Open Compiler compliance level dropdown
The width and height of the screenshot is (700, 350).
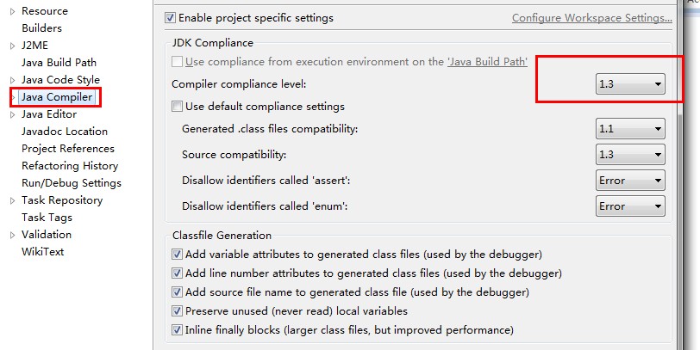point(630,83)
